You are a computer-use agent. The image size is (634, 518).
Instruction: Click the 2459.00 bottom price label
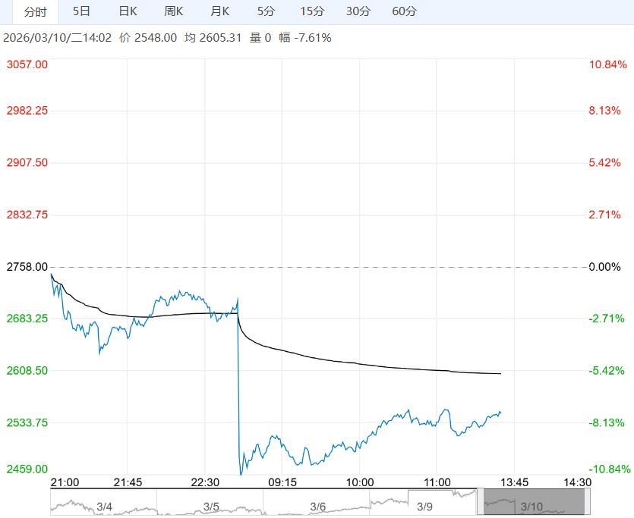27,469
